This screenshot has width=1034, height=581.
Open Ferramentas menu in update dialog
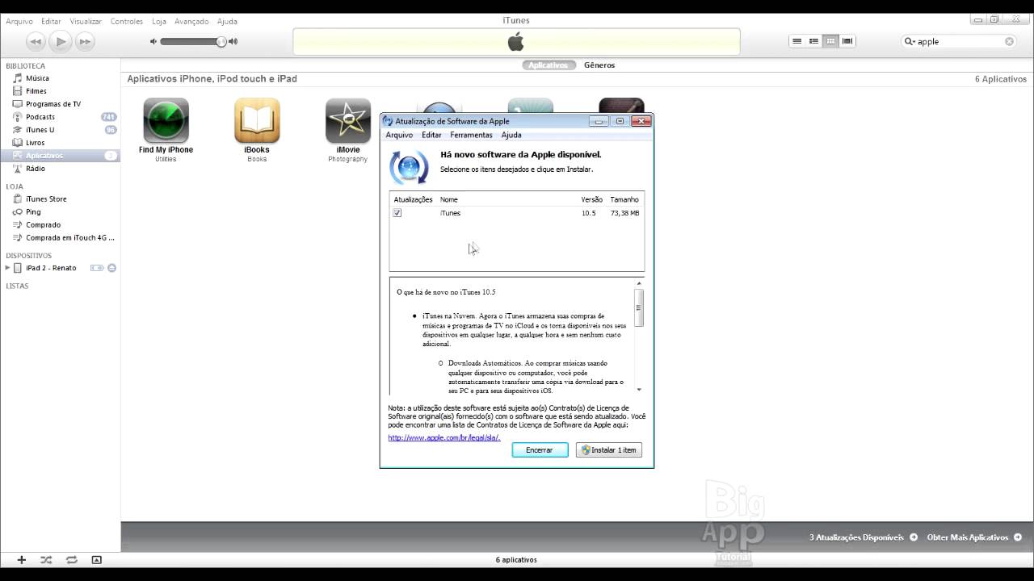(x=471, y=135)
